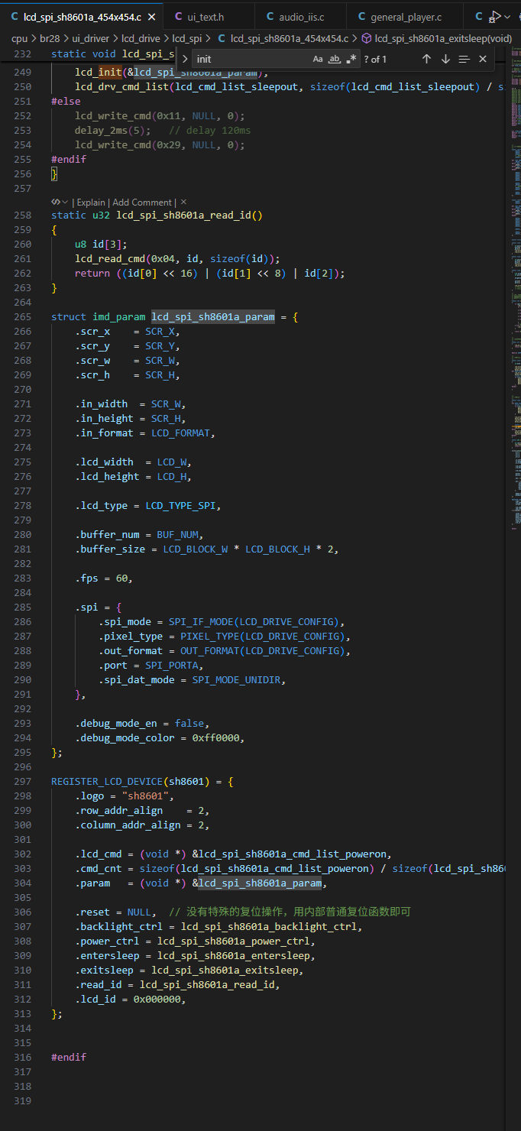Click 'Explain' code lens above read_id function
Image resolution: width=521 pixels, height=1131 pixels.
(91, 203)
